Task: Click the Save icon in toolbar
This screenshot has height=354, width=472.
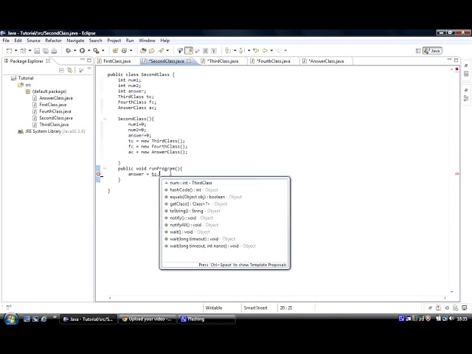Action: click(37, 51)
